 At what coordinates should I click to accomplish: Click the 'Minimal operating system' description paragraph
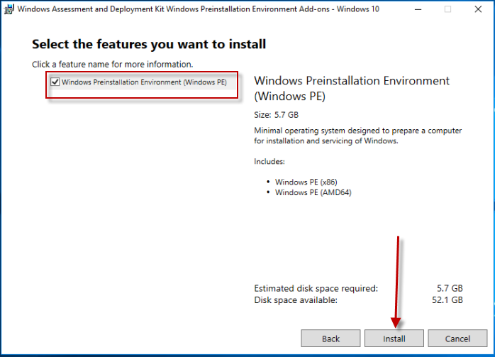pyautogui.click(x=357, y=136)
